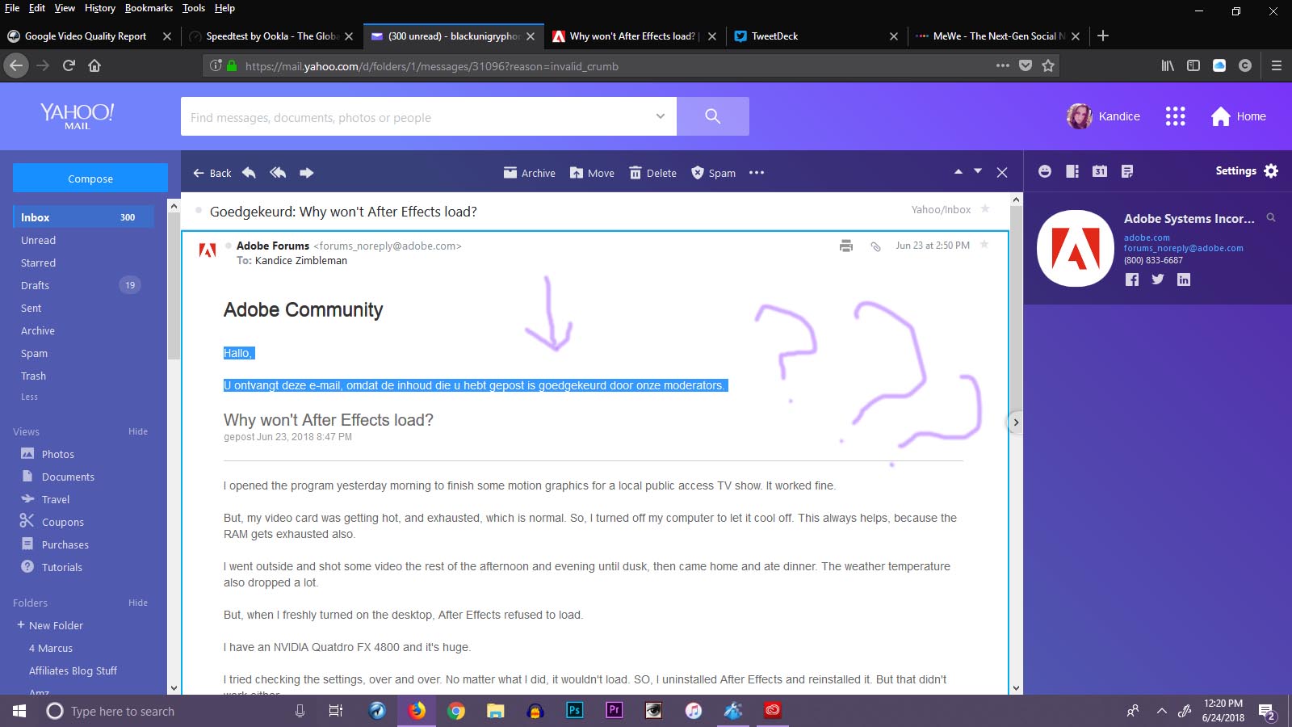Hide the Folders section
Image resolution: width=1292 pixels, height=727 pixels.
(x=138, y=603)
